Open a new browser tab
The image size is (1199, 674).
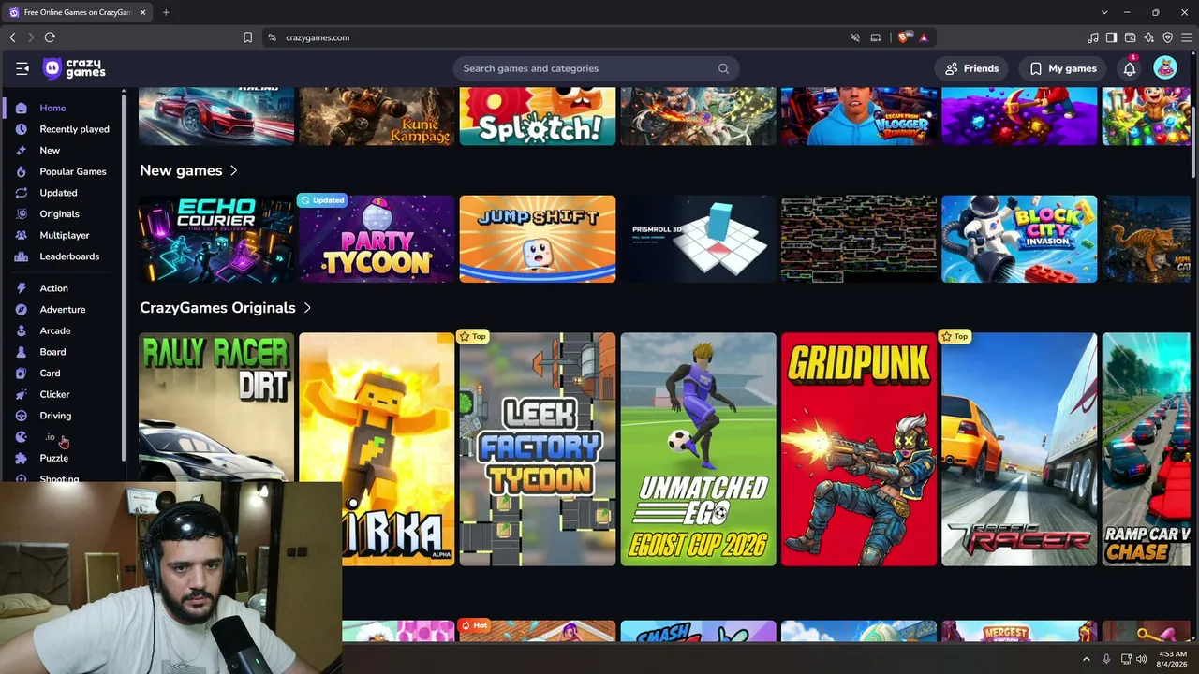[166, 12]
